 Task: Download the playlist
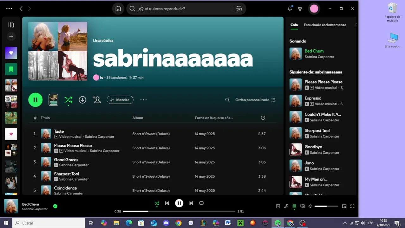pos(83,100)
